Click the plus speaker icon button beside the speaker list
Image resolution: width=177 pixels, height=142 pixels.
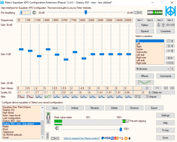coord(170,46)
